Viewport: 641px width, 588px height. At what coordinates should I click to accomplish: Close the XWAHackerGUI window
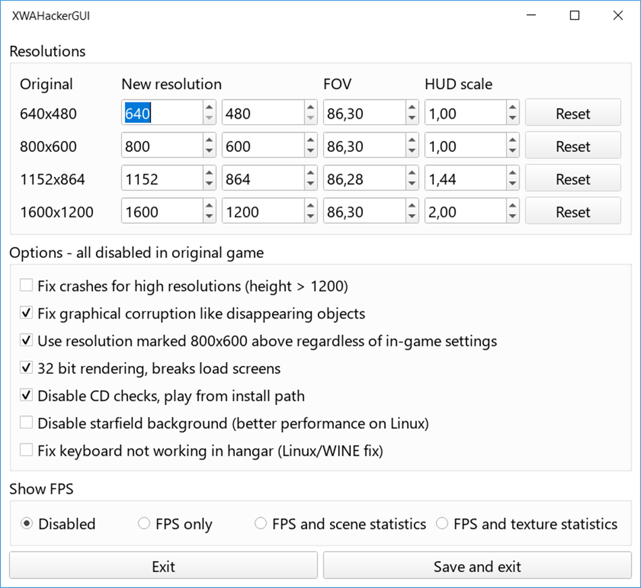point(617,15)
